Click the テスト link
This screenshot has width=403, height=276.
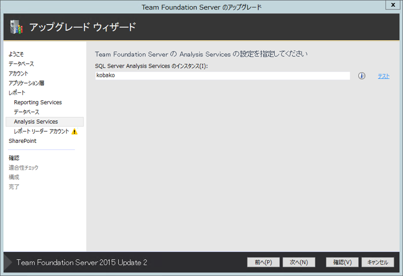pyautogui.click(x=383, y=76)
